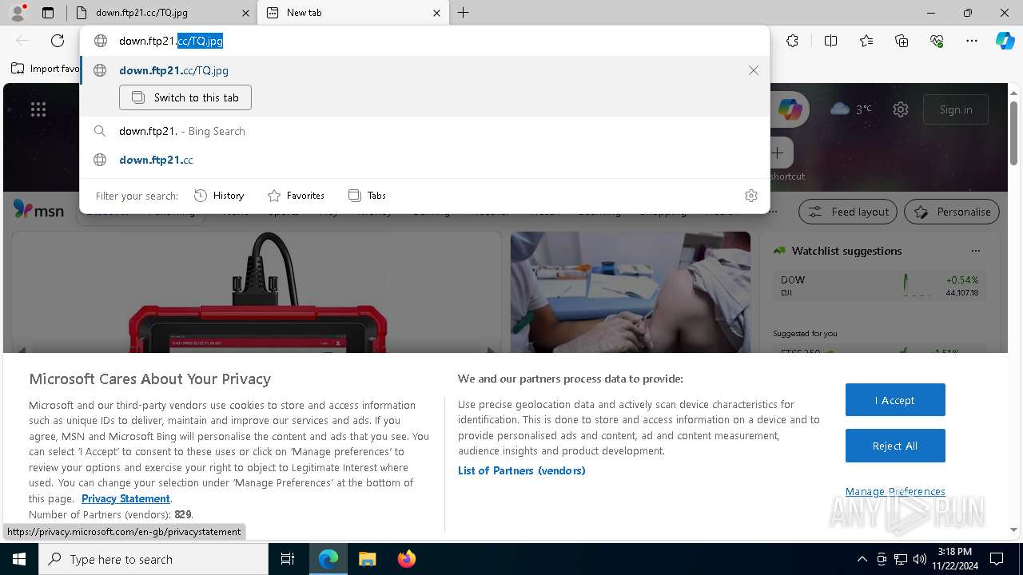
Task: Click scrollbar down arrow
Action: pyautogui.click(x=1013, y=529)
